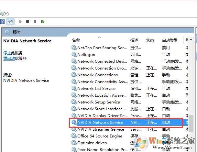Select the Network Connected Devi... service name
Image resolution: width=197 pixels, height=152 pixels.
102,61
